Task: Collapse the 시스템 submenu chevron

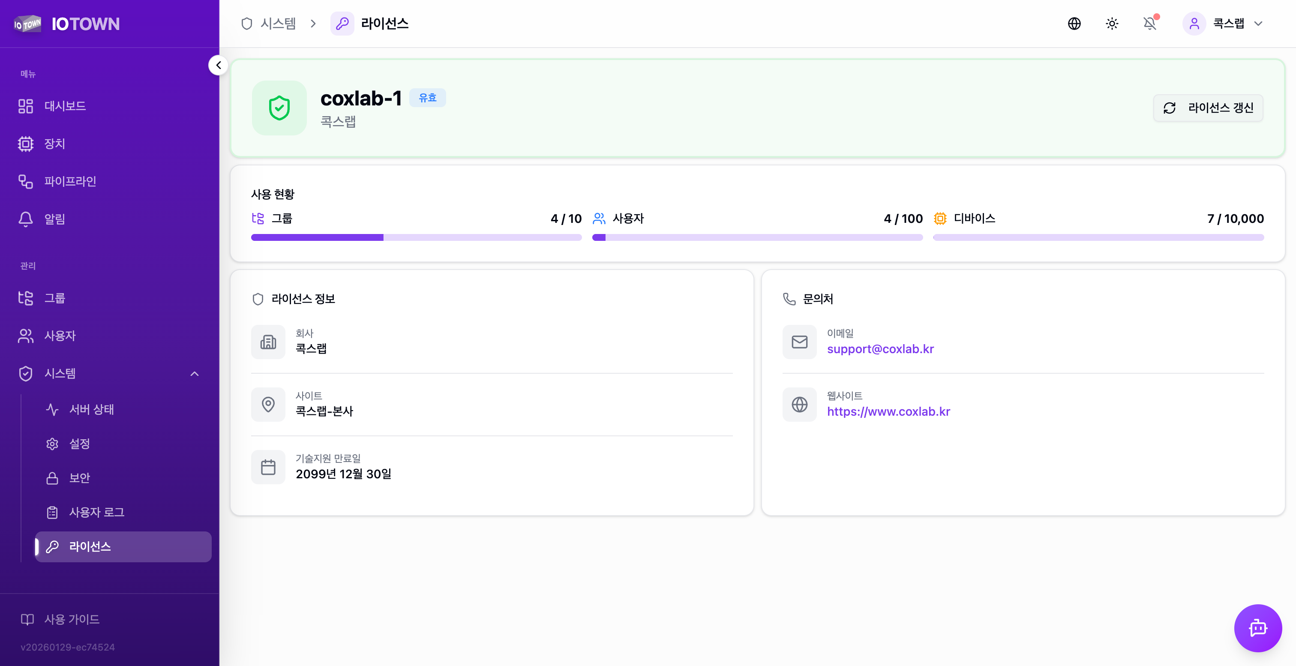Action: [195, 374]
